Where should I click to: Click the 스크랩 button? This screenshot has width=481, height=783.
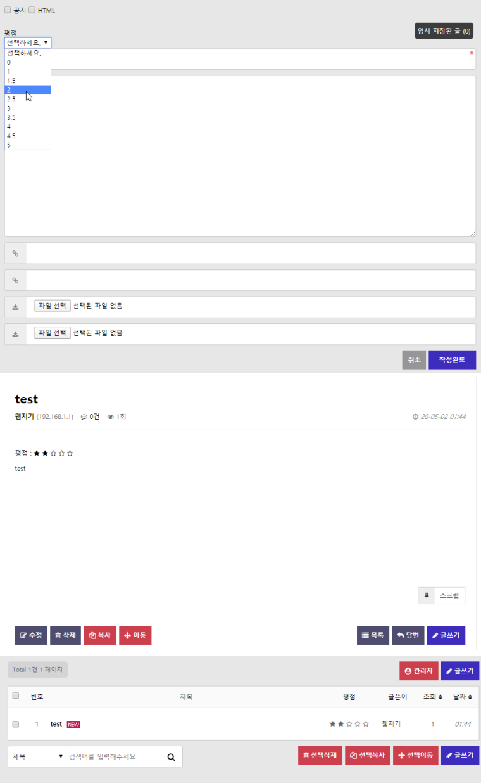point(448,595)
